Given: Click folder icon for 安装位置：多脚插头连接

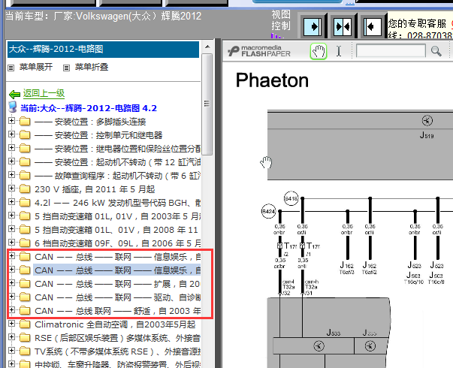Looking at the screenshot, I should point(25,122).
